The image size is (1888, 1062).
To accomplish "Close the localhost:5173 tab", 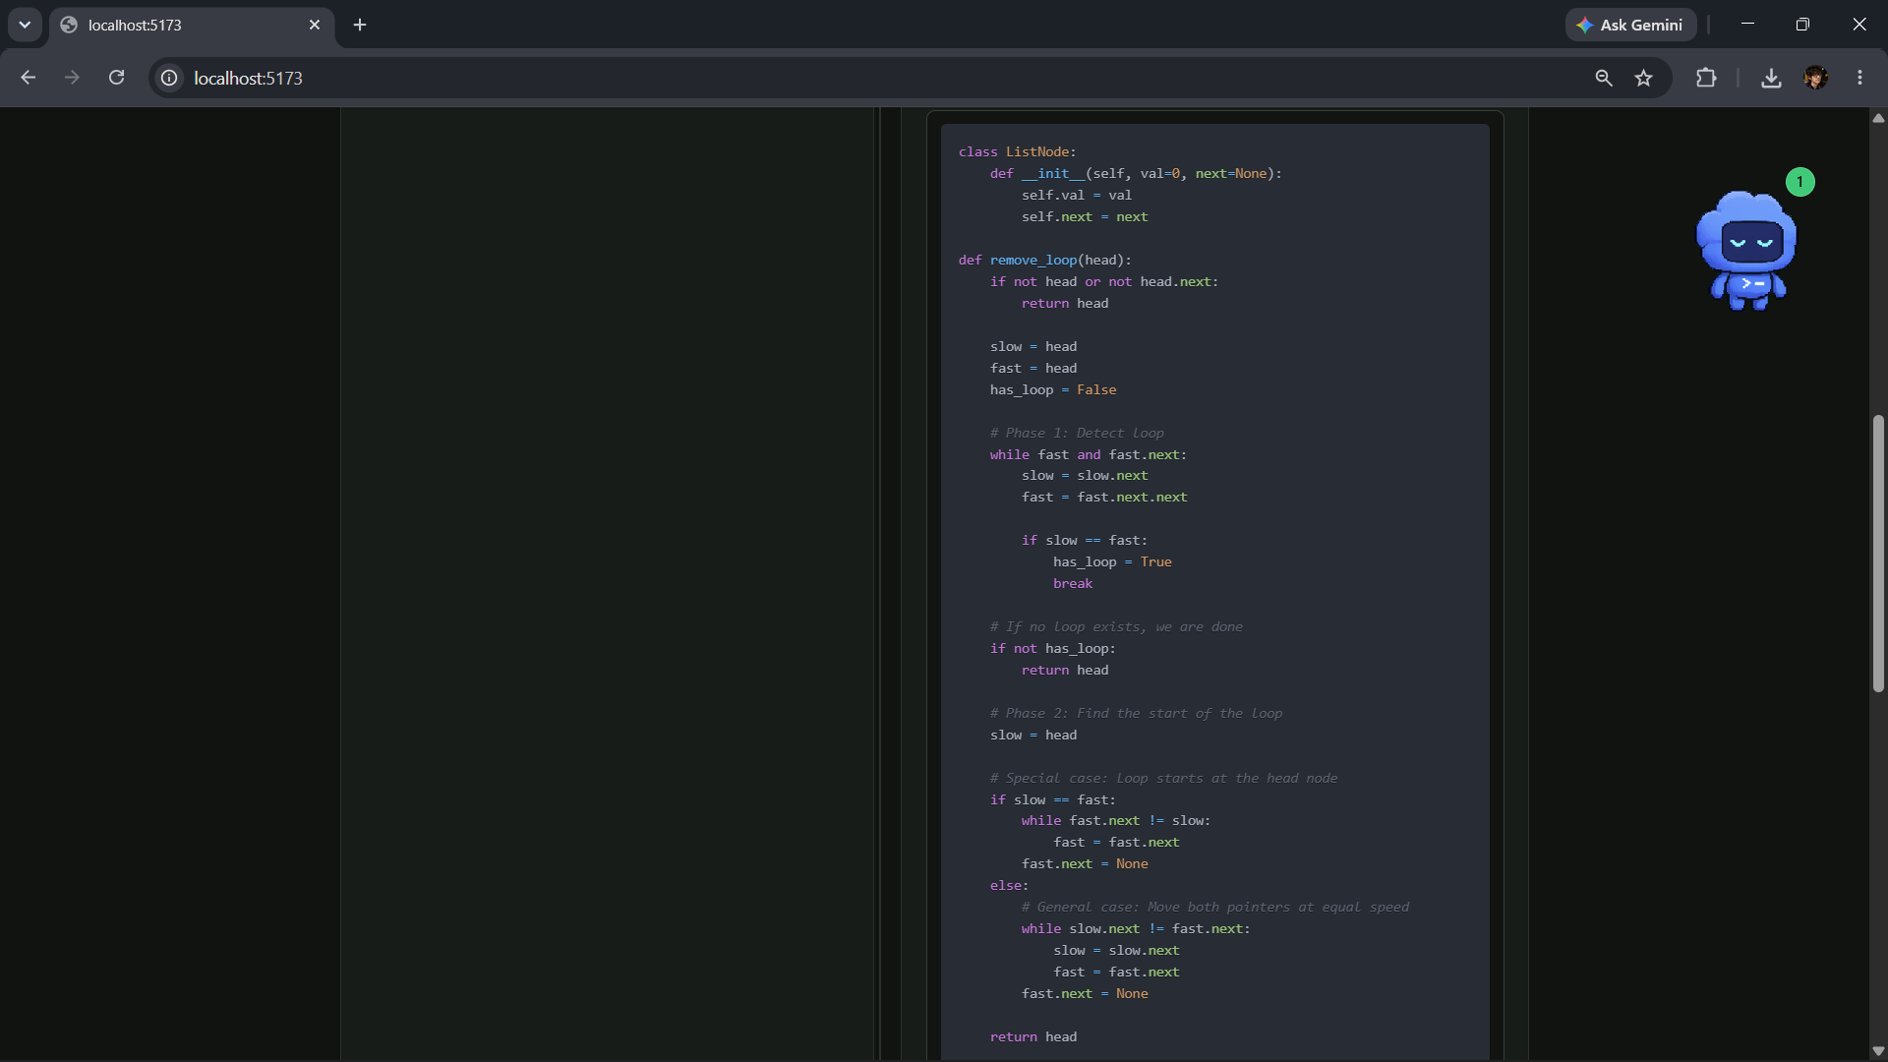I will click(315, 25).
